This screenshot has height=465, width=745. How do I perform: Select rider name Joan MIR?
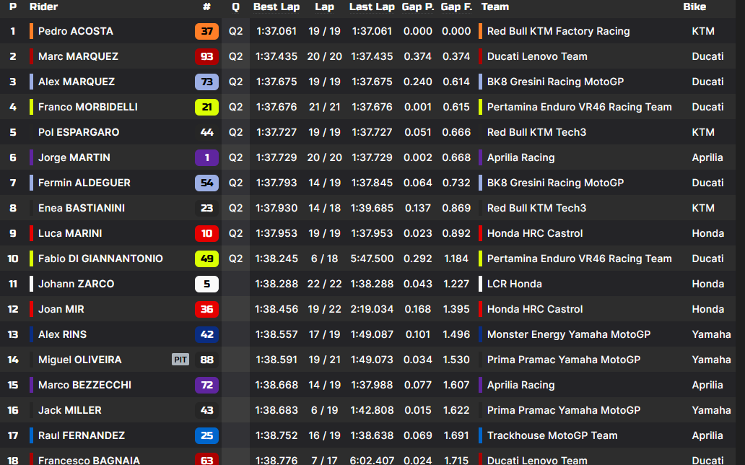61,309
